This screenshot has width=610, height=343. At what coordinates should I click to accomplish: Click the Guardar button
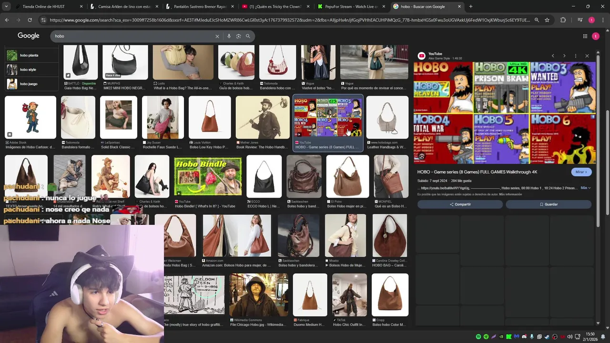(549, 204)
